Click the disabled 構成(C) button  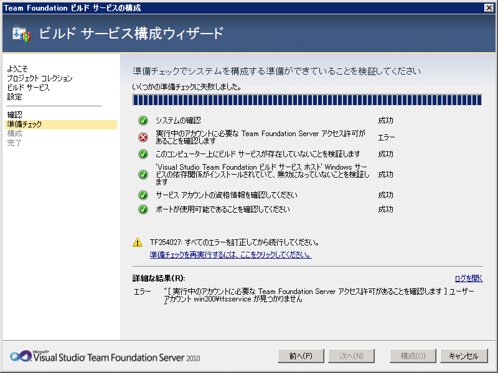tap(413, 356)
